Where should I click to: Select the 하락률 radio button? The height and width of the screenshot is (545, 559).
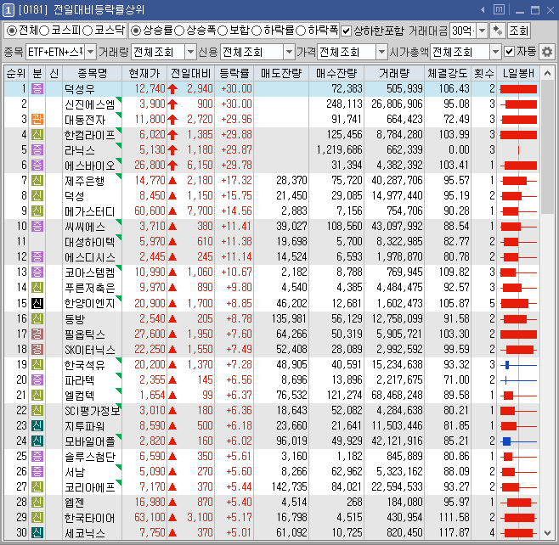click(257, 31)
